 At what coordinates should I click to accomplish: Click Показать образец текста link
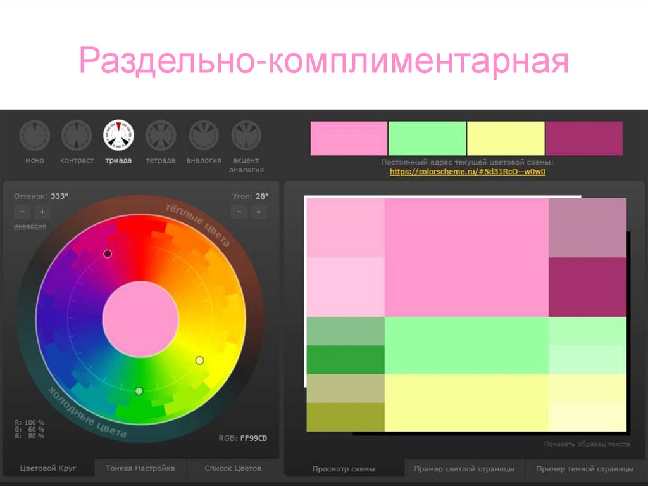tap(587, 444)
